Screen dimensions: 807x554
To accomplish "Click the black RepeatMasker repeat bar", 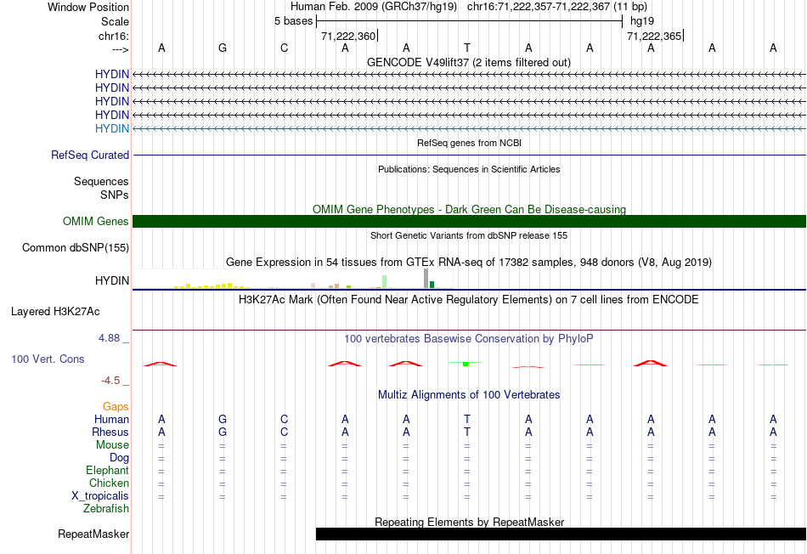I will [x=561, y=534].
